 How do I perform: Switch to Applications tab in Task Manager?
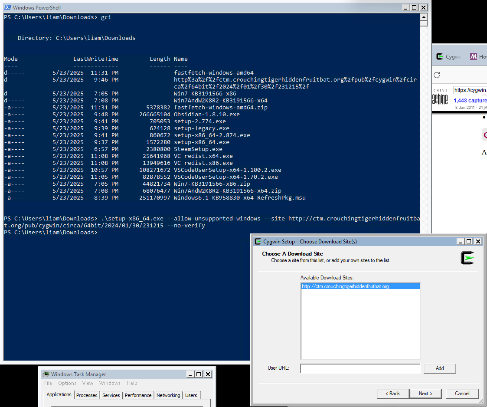click(59, 394)
